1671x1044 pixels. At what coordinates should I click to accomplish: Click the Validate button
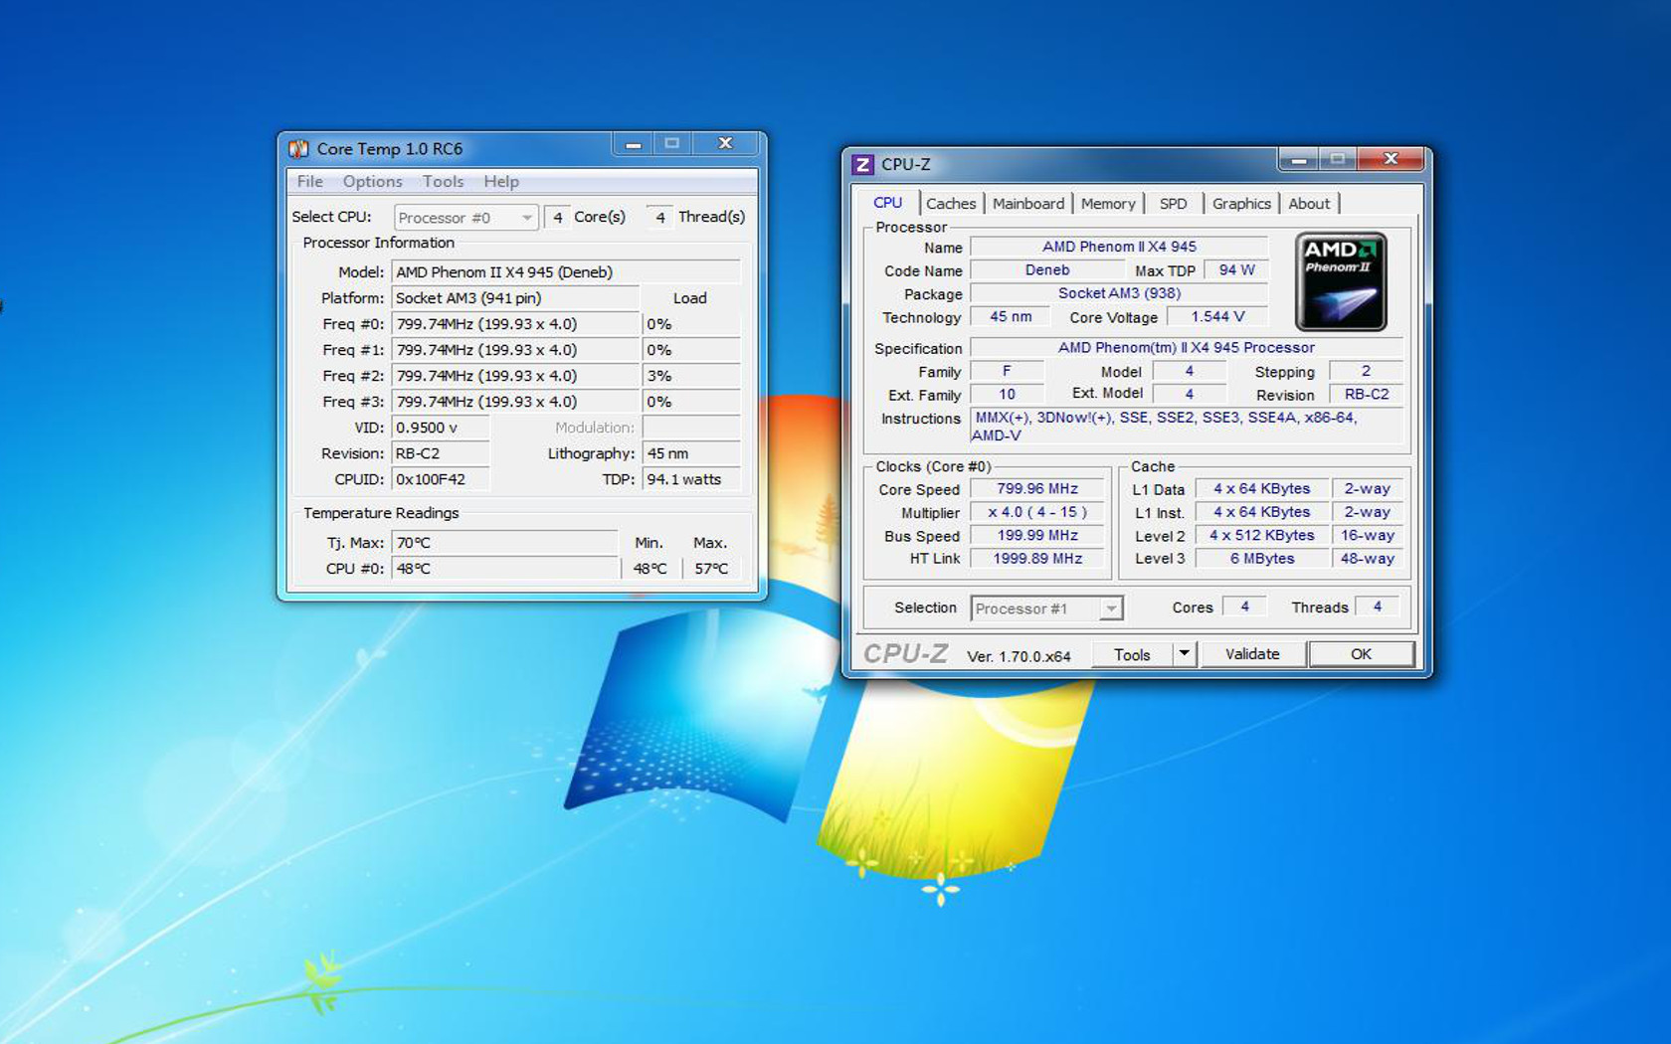[1252, 654]
